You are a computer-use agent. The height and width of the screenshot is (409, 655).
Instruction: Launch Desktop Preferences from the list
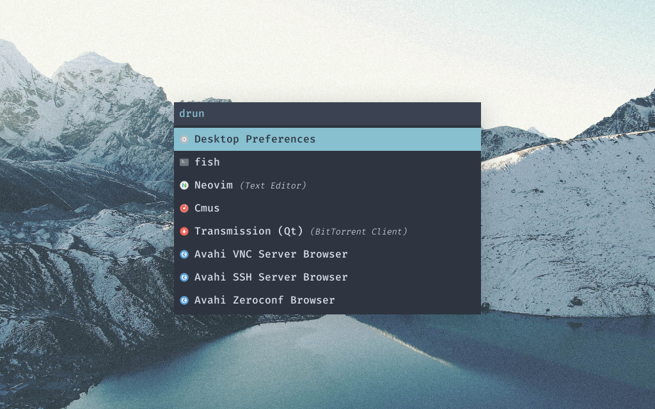327,139
